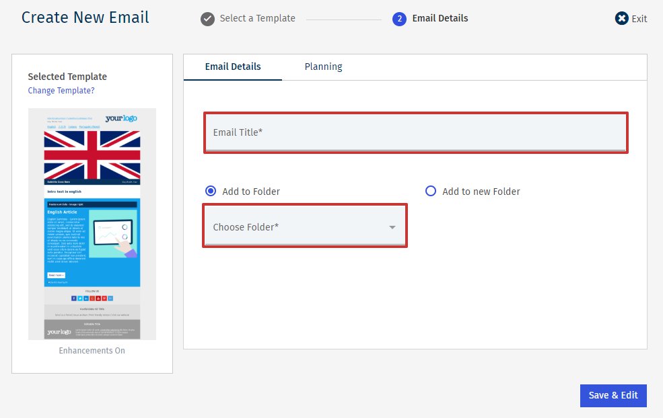Click the Save & Edit button
Viewport: 663px width, 418px height.
[x=613, y=395]
